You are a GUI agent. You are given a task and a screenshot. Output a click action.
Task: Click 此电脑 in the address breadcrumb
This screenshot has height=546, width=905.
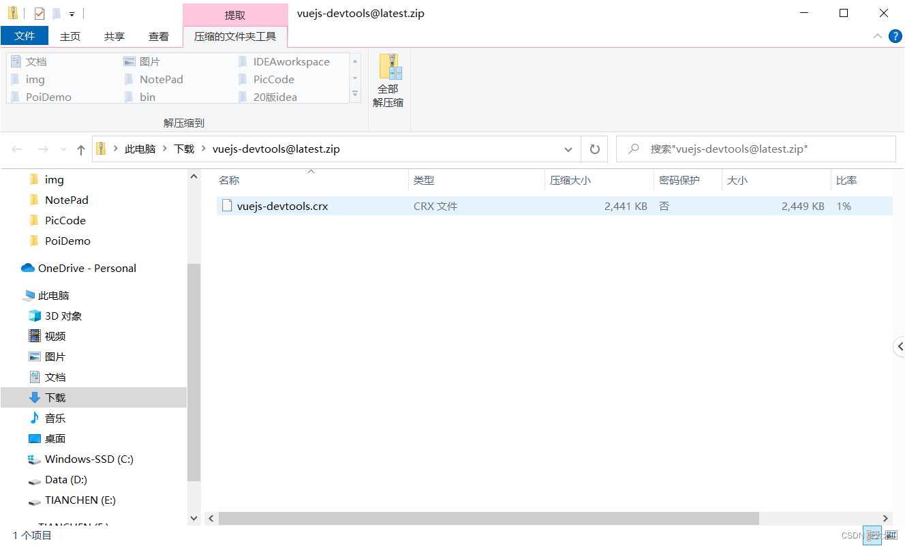coord(140,149)
